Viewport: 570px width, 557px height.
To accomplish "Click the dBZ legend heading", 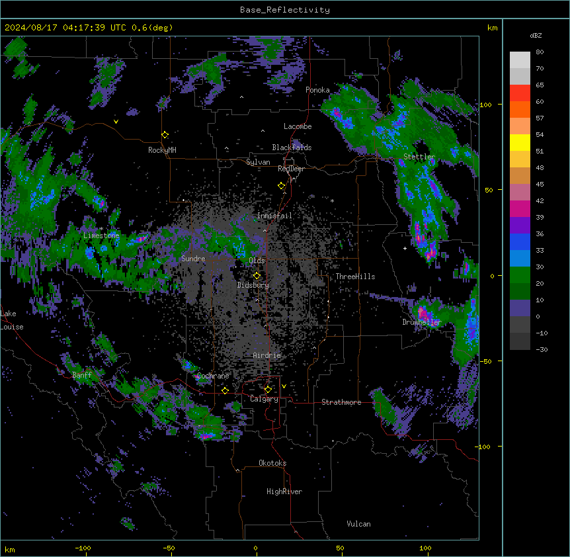I will pos(536,35).
